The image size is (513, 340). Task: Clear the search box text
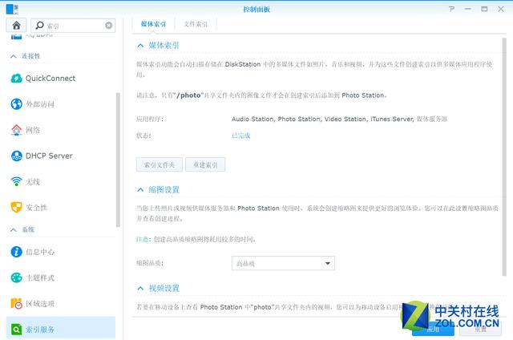[109, 25]
